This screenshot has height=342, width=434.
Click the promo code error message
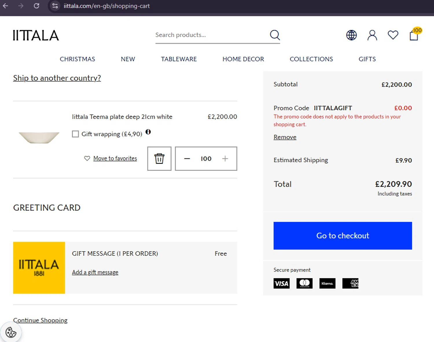tap(337, 120)
